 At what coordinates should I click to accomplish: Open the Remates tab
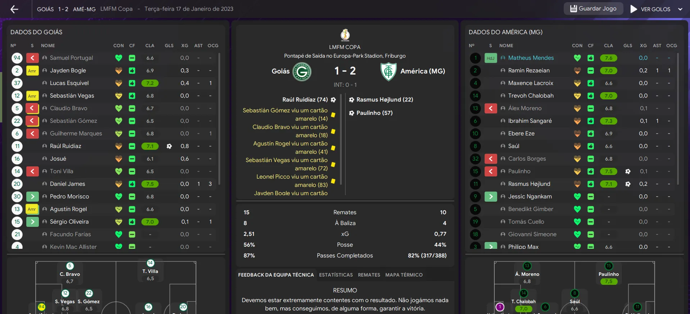(x=369, y=275)
